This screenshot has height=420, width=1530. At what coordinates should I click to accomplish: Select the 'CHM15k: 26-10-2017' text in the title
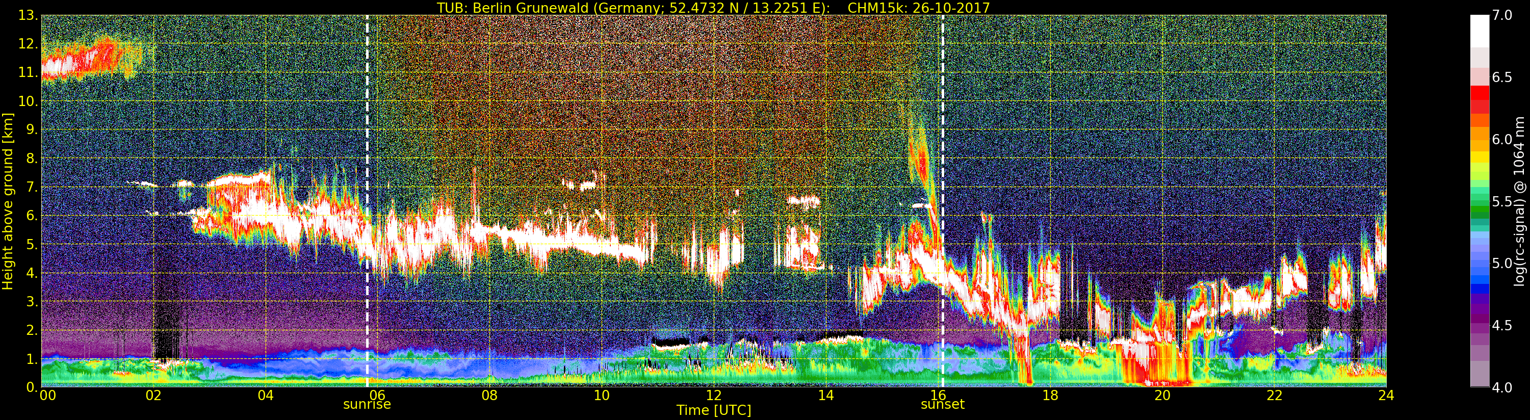(x=919, y=8)
